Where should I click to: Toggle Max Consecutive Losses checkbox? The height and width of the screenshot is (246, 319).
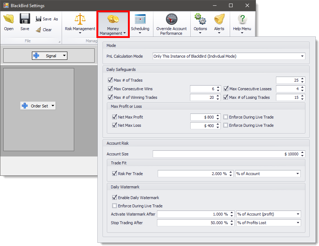coord(226,88)
